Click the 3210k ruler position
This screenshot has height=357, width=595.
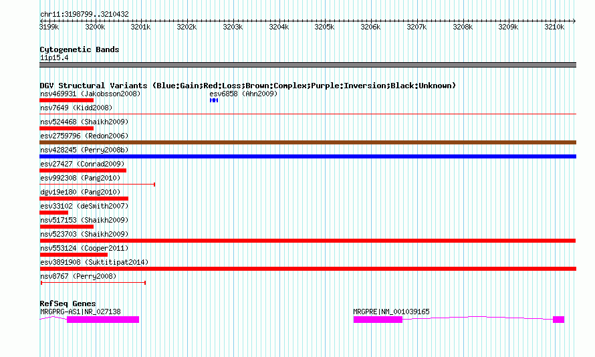554,27
